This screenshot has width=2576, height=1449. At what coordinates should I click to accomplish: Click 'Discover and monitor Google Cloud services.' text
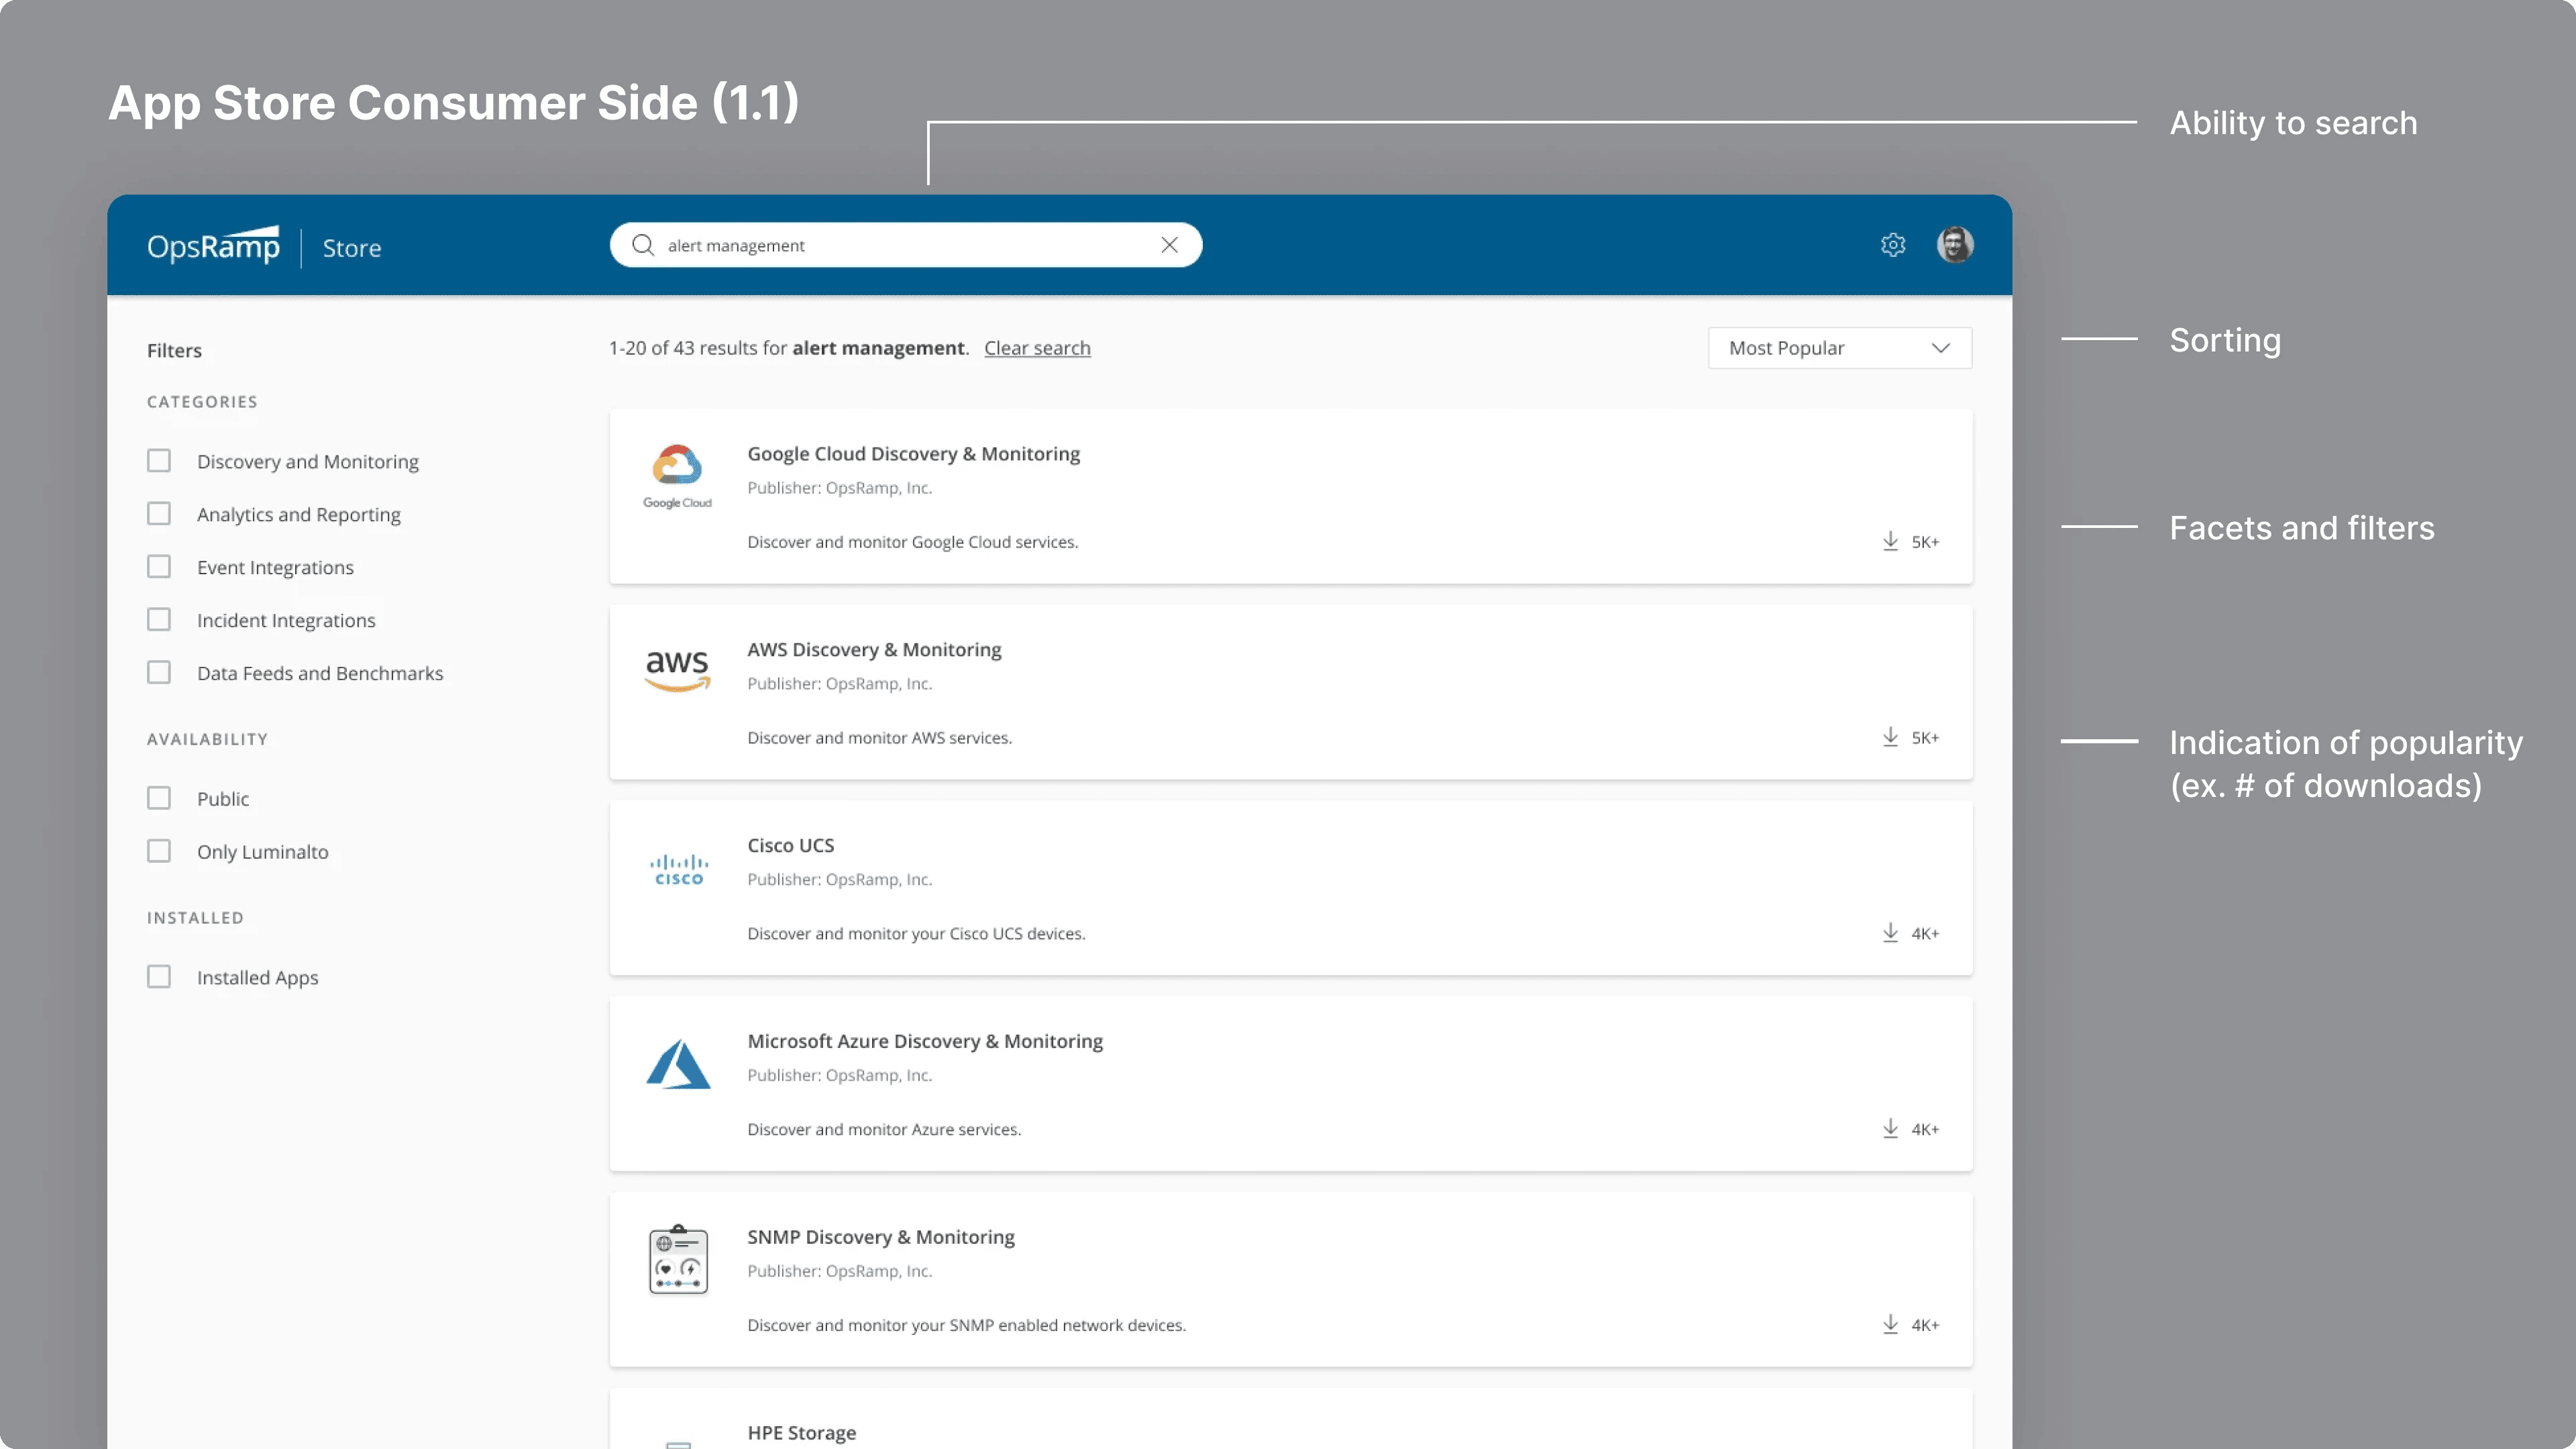coord(913,542)
